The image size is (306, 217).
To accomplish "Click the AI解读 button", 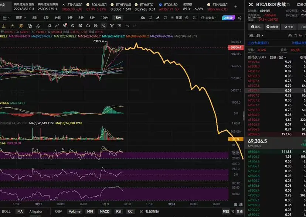I will point(228,18).
